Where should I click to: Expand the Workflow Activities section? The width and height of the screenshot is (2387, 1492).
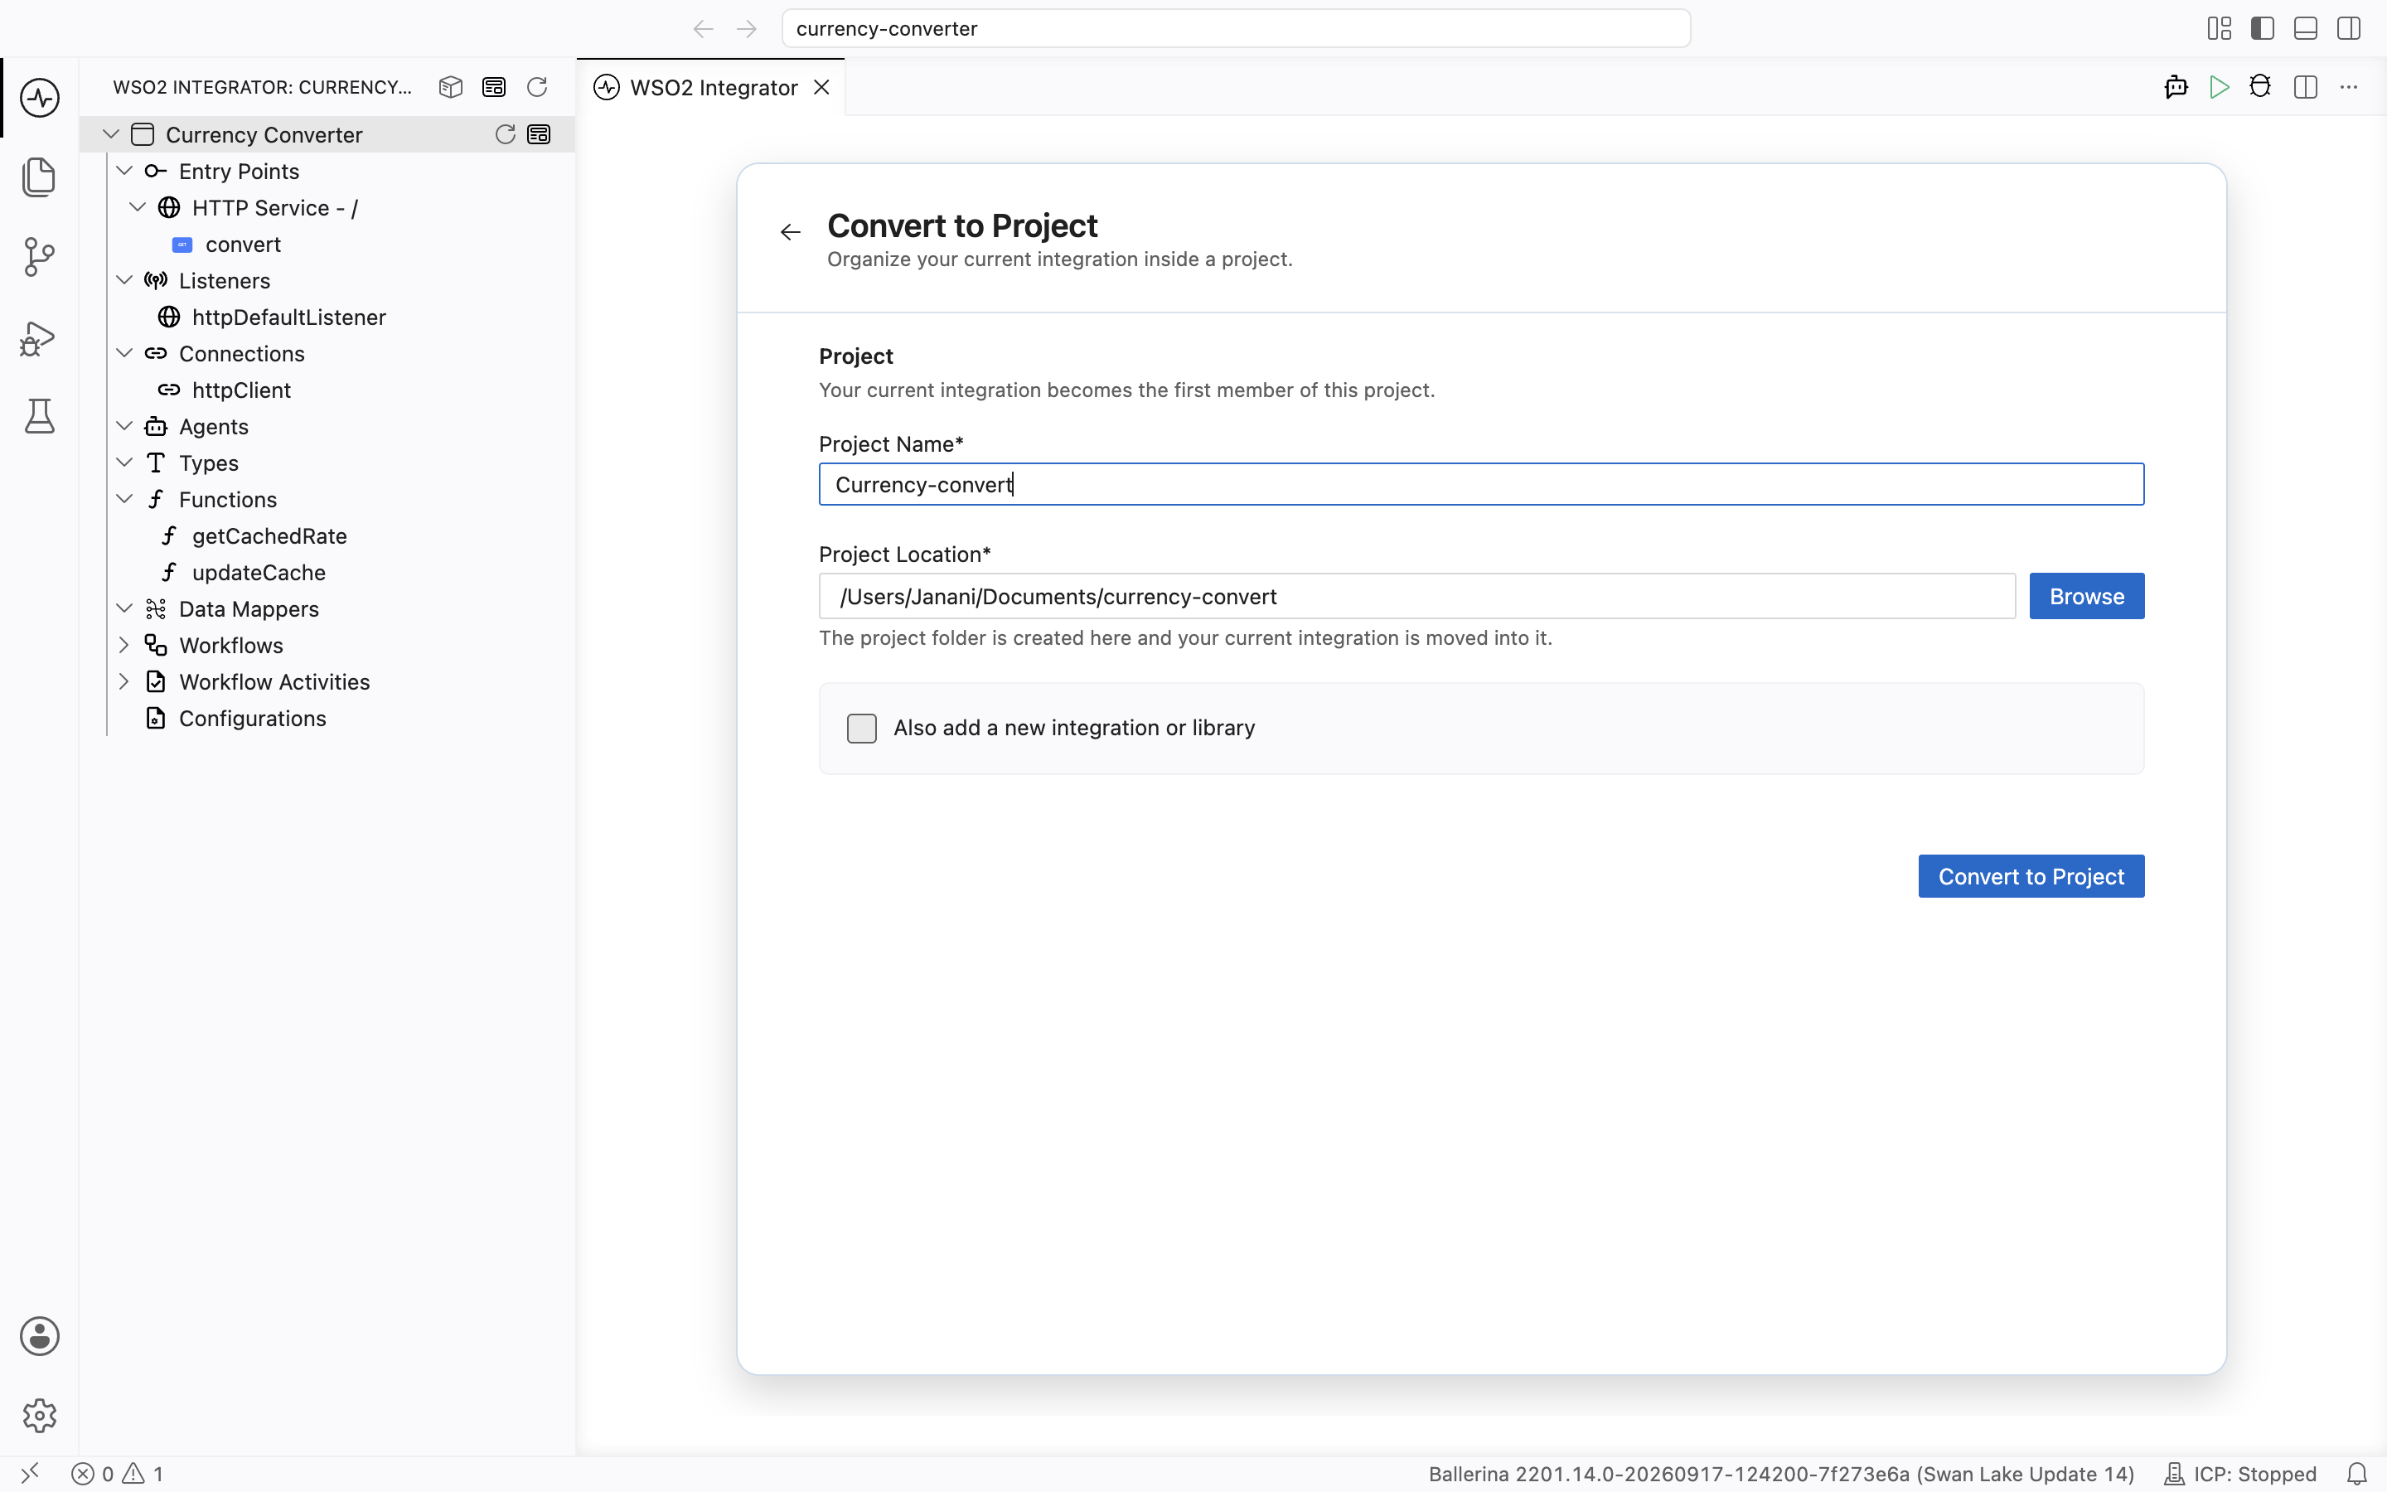click(x=124, y=682)
